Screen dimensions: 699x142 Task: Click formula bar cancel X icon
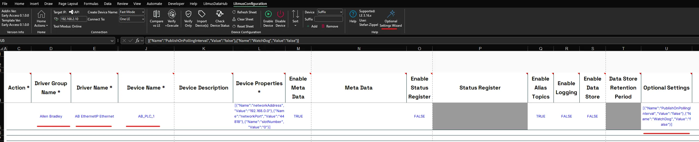pyautogui.click(x=124, y=41)
